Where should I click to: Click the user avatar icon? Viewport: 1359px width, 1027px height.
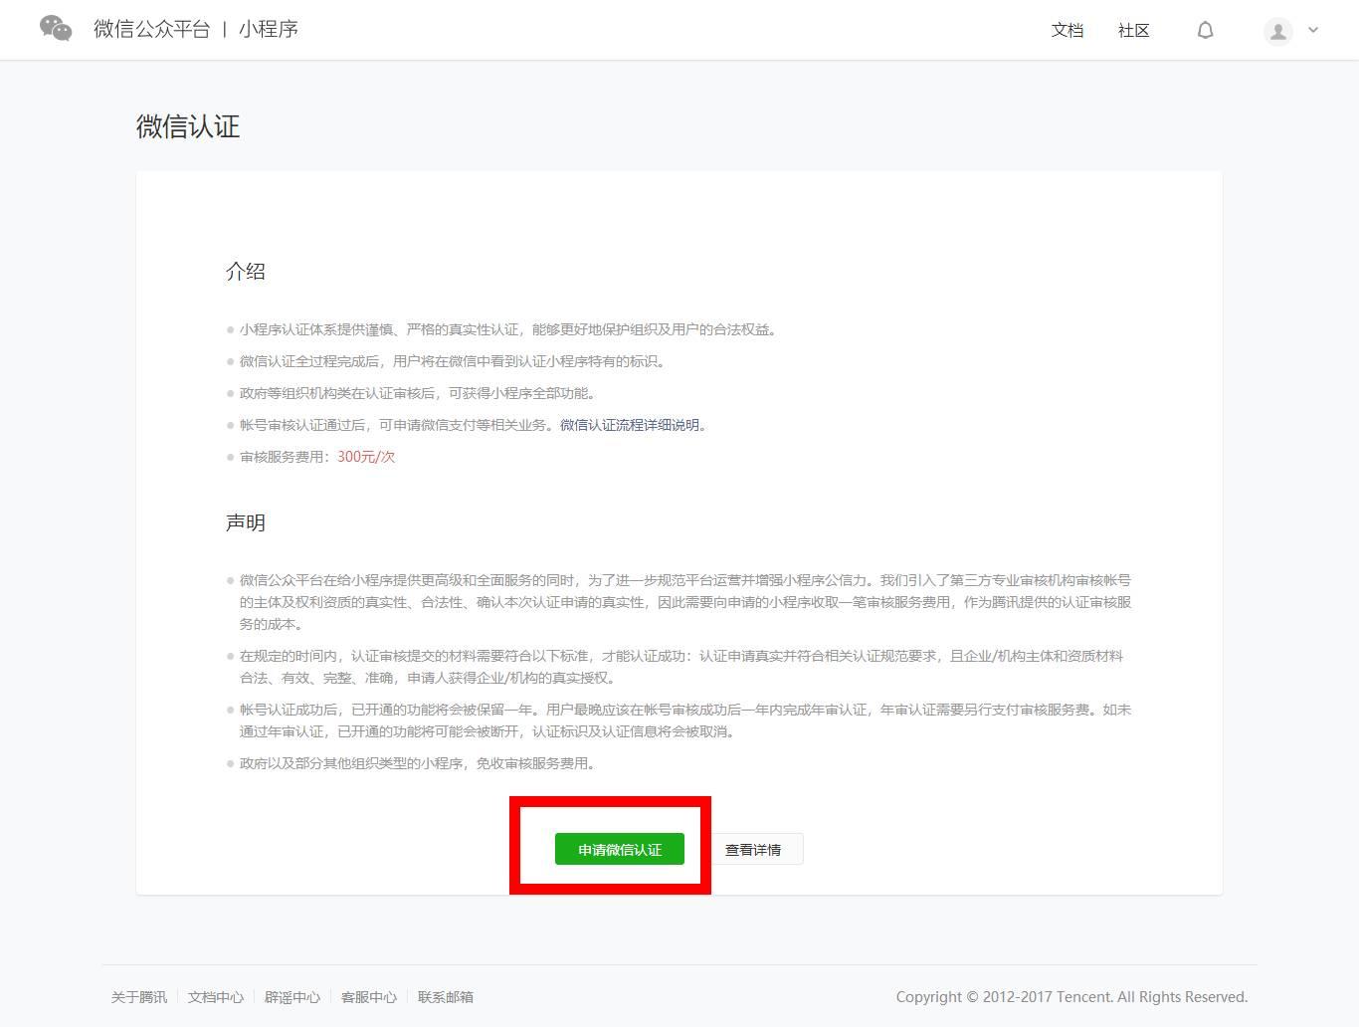pyautogui.click(x=1278, y=31)
